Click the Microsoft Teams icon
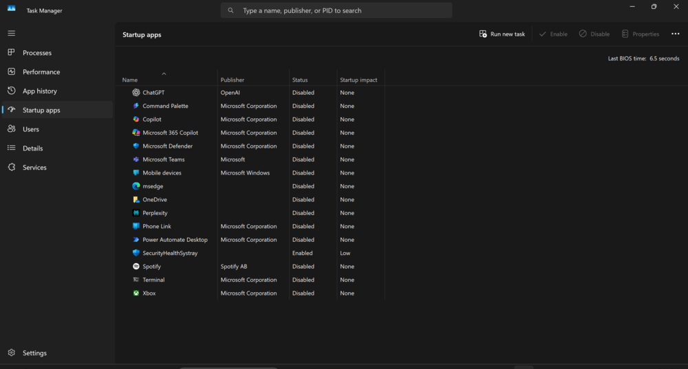The height and width of the screenshot is (369, 688). coord(136,159)
